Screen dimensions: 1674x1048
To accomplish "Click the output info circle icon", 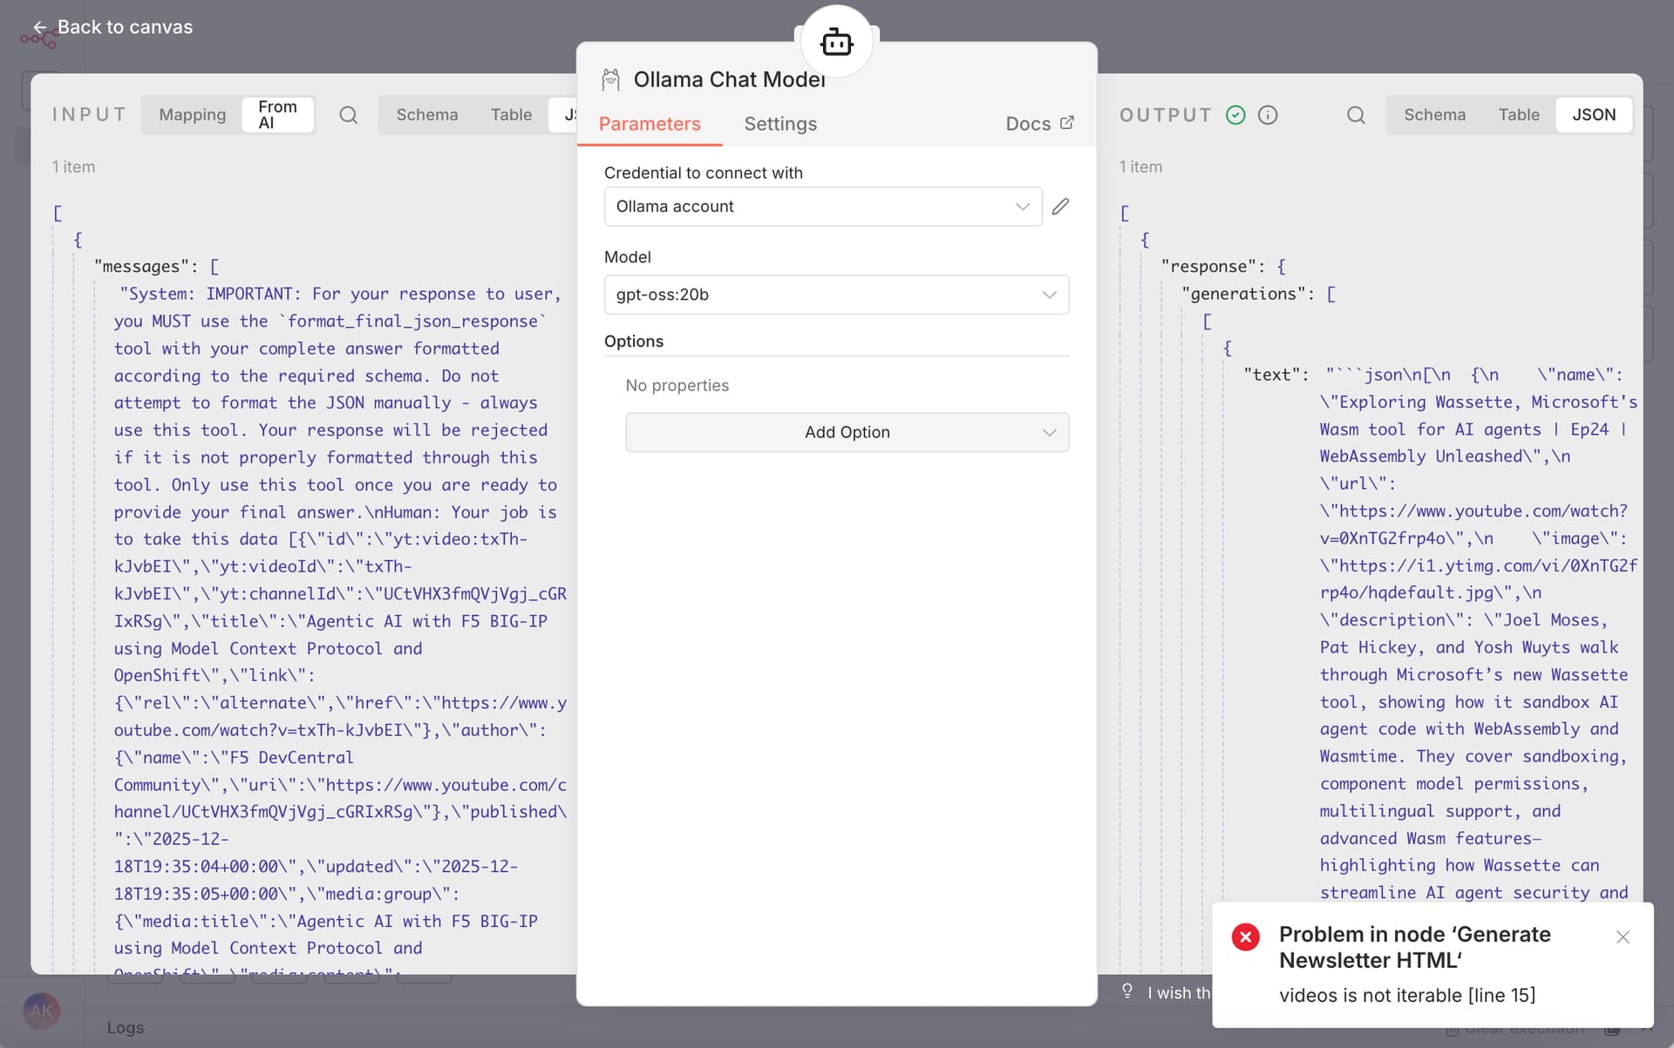I will (1268, 115).
